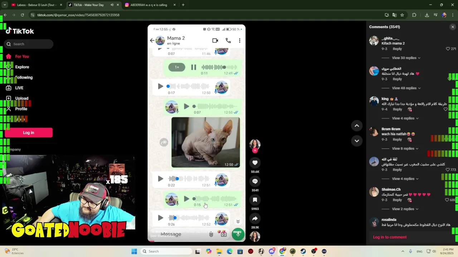458x257 pixels.
Task: Open _.ghita._ commenter avatar
Action: click(374, 41)
